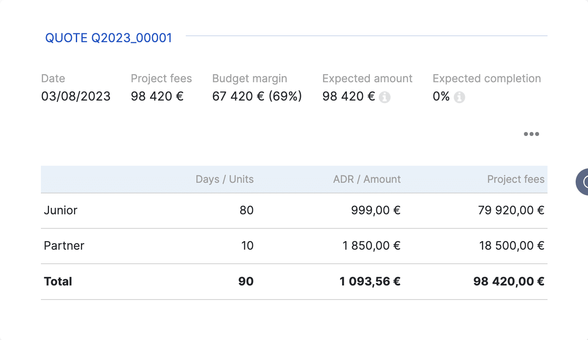Click the Junior days value 80
588x340 pixels.
pyautogui.click(x=246, y=210)
